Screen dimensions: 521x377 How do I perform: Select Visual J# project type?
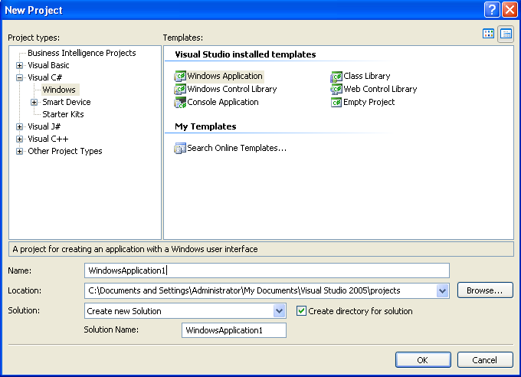point(44,127)
